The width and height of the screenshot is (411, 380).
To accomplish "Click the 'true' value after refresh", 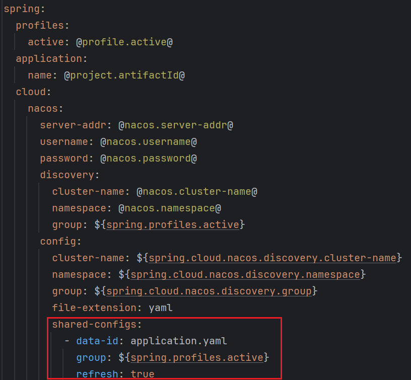I will point(143,374).
